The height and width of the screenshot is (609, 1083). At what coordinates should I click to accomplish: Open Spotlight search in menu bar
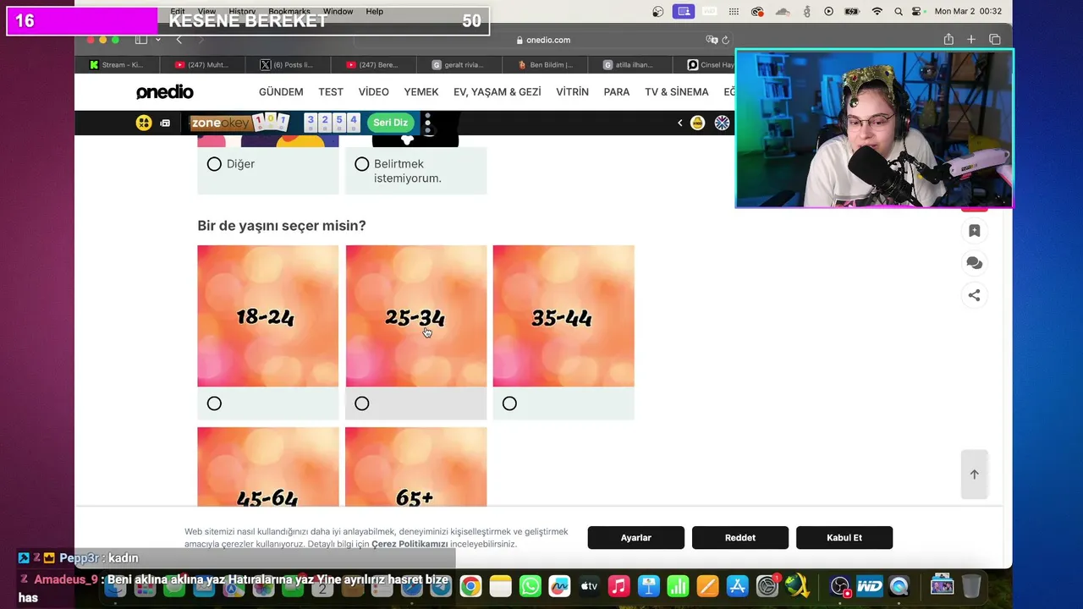pyautogui.click(x=899, y=12)
